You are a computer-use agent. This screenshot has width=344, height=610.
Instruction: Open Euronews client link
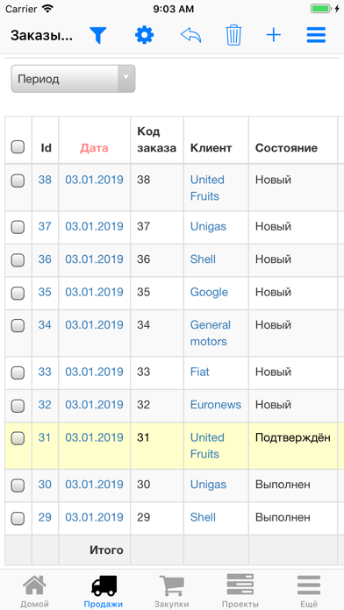215,405
